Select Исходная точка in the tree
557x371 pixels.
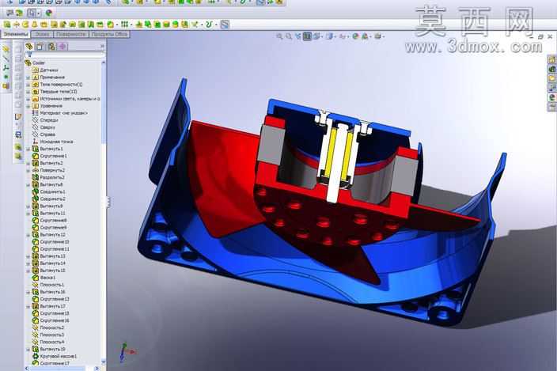point(52,142)
